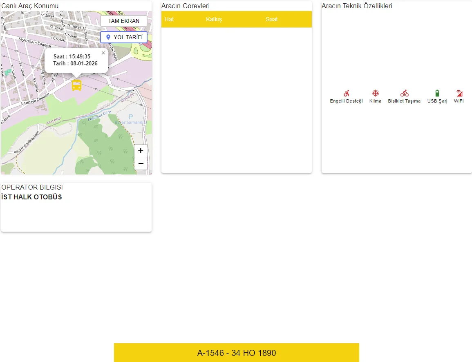The height and width of the screenshot is (362, 472).
Task: Close the Saat and Tarih popup
Action: [x=103, y=53]
